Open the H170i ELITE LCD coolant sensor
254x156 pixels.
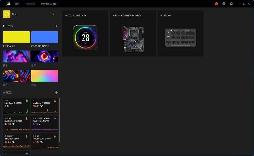[x=16, y=141]
